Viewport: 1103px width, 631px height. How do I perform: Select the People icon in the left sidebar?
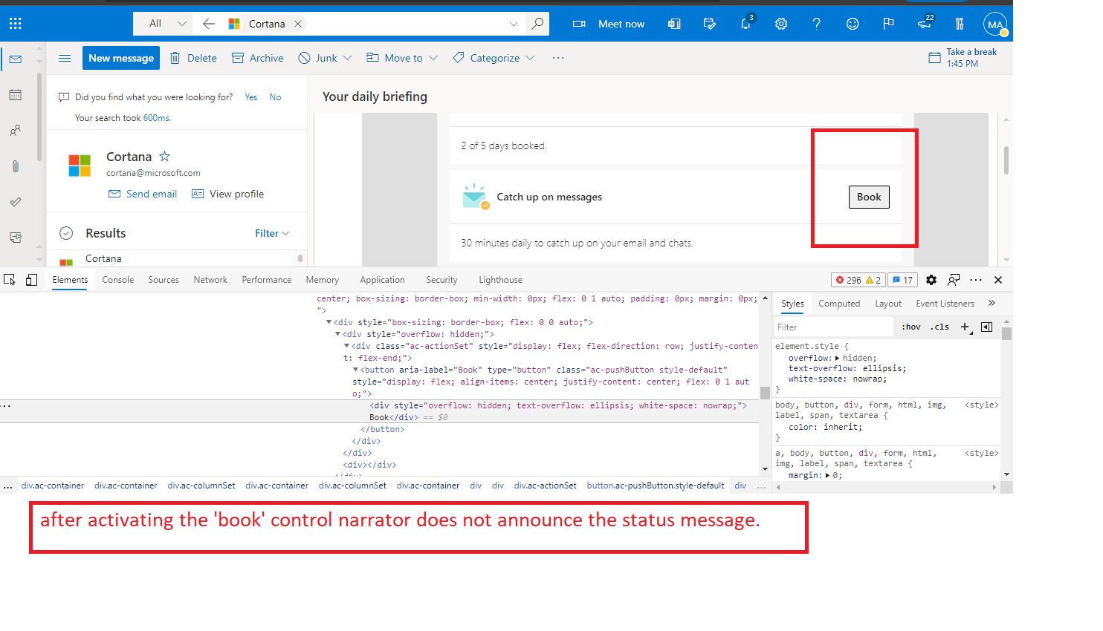pyautogui.click(x=16, y=131)
